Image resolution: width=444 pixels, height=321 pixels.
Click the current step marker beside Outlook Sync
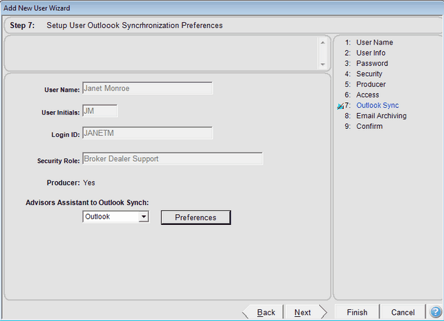tap(340, 106)
